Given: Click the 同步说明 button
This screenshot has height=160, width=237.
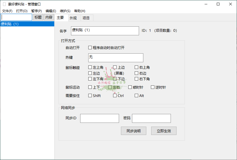Looking at the screenshot, I should pos(134,131).
